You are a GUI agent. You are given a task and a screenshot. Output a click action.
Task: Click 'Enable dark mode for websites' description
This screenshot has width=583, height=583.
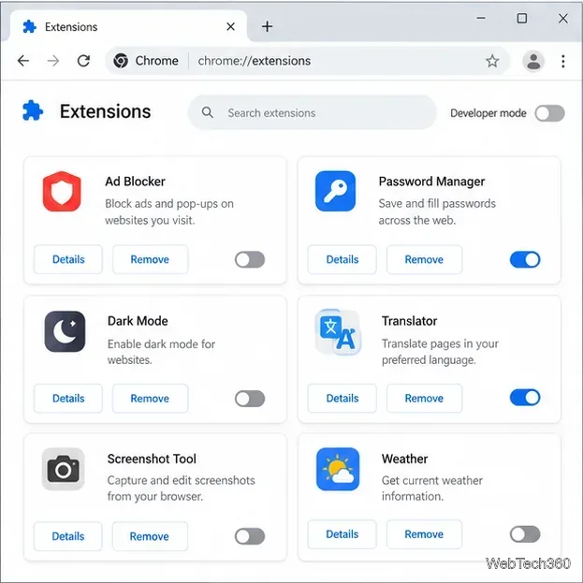pyautogui.click(x=161, y=352)
